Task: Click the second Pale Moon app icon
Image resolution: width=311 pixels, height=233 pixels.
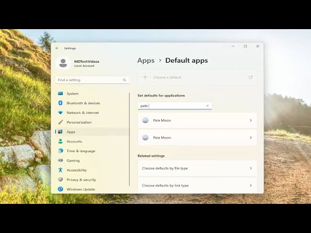Action: click(x=145, y=137)
